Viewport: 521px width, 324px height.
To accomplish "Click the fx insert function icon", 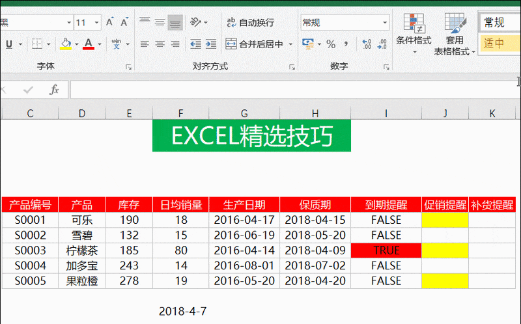I will coord(54,89).
